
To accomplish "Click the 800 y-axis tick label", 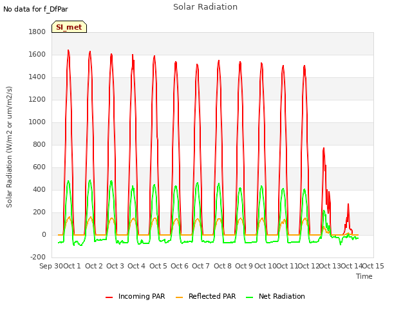I will pos(39,145).
